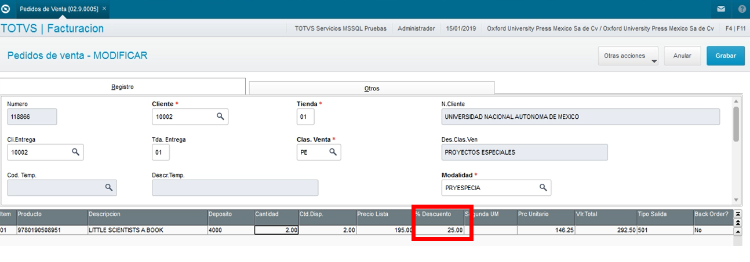750x262 pixels.
Task: Open the mail envelope icon
Action: [x=721, y=9]
